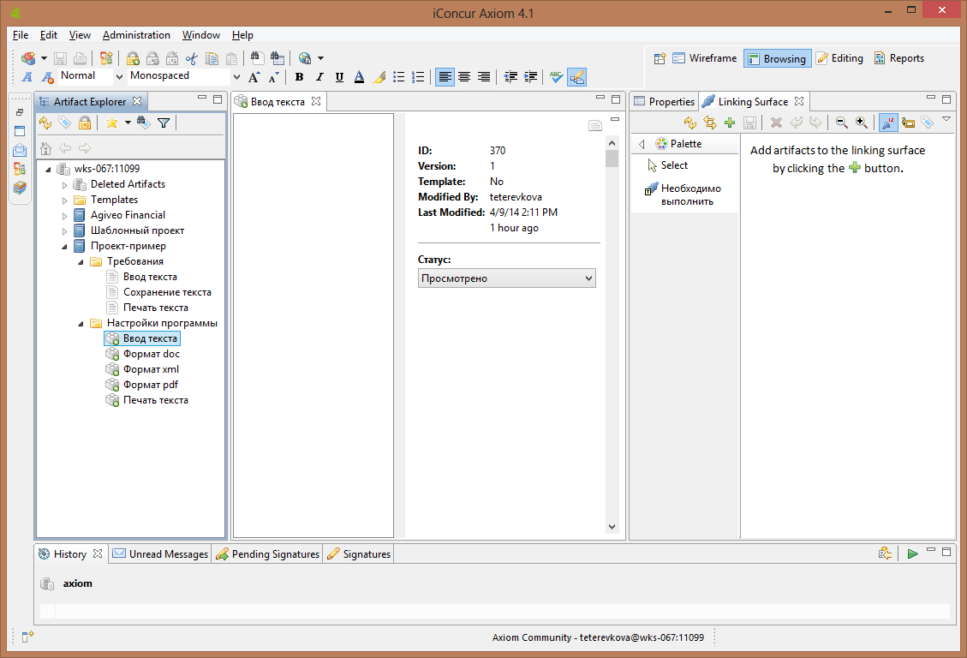Toggle underline formatting

point(339,77)
